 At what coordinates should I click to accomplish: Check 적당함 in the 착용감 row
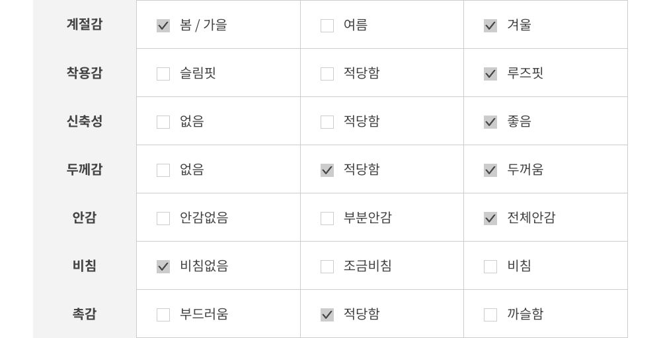click(x=327, y=74)
